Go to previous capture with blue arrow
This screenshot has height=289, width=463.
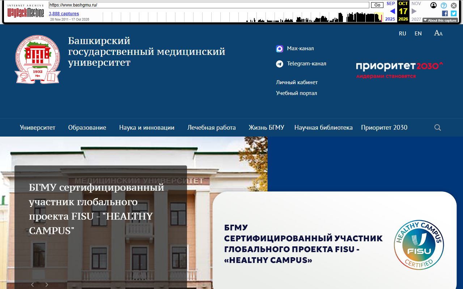392,11
